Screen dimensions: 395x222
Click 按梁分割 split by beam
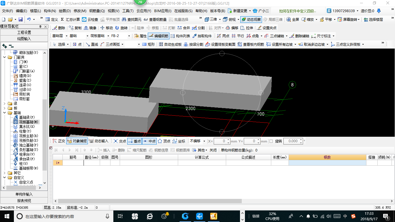[193, 44]
